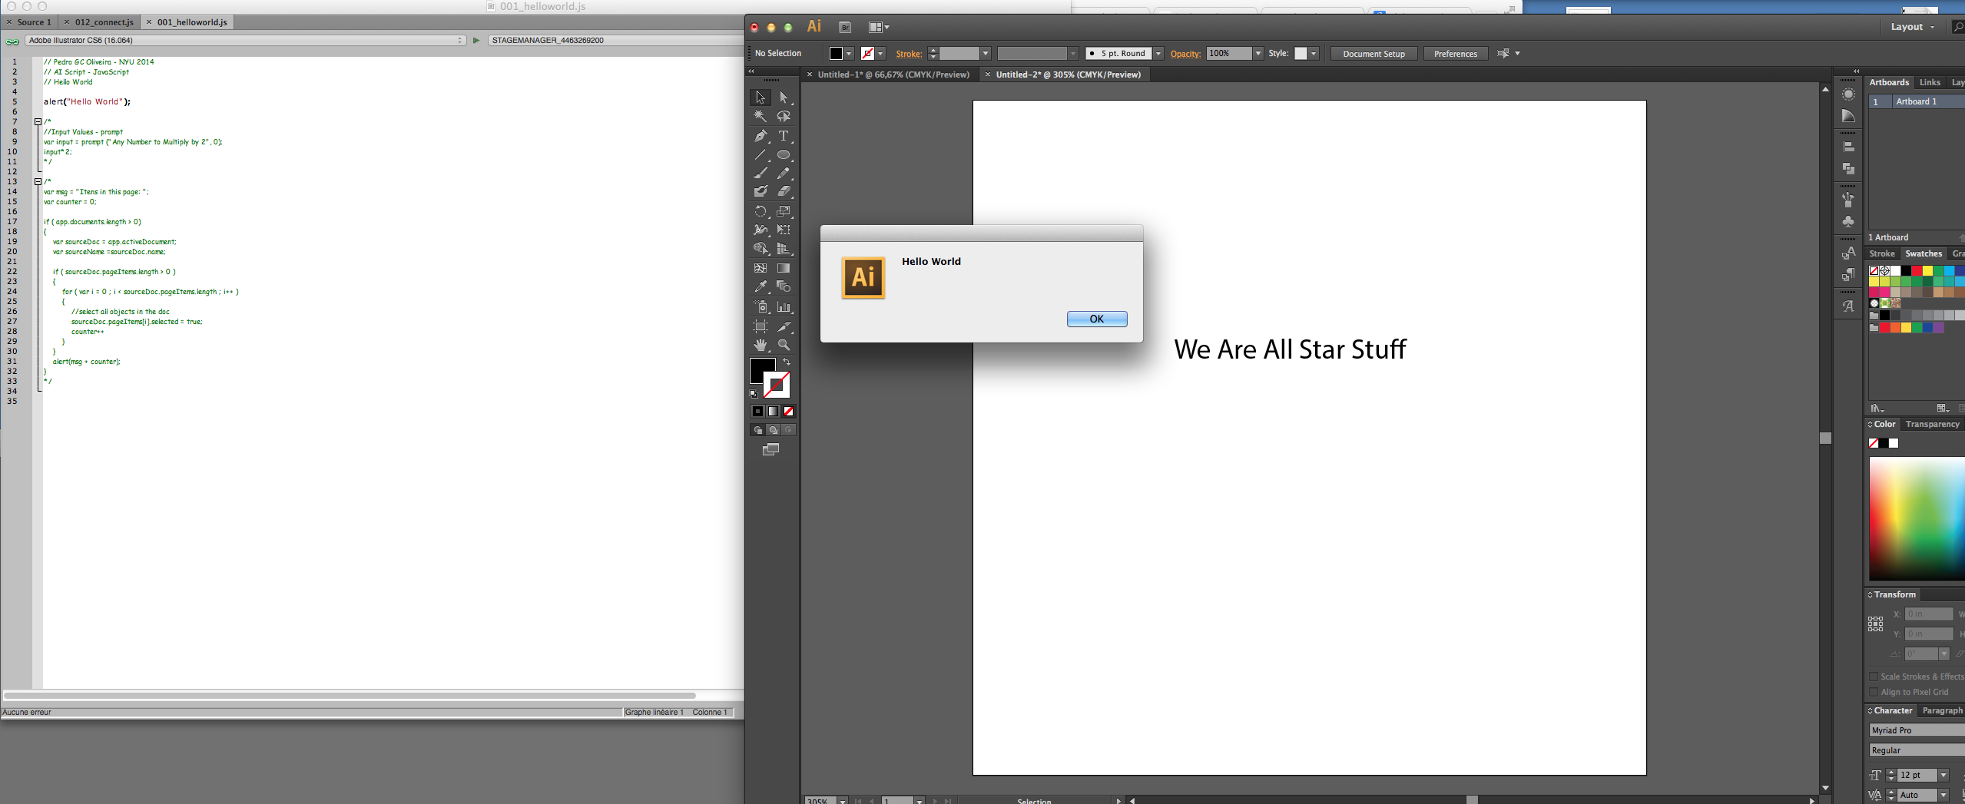This screenshot has width=1965, height=804.
Task: Select the Lasso tool
Action: tap(784, 116)
